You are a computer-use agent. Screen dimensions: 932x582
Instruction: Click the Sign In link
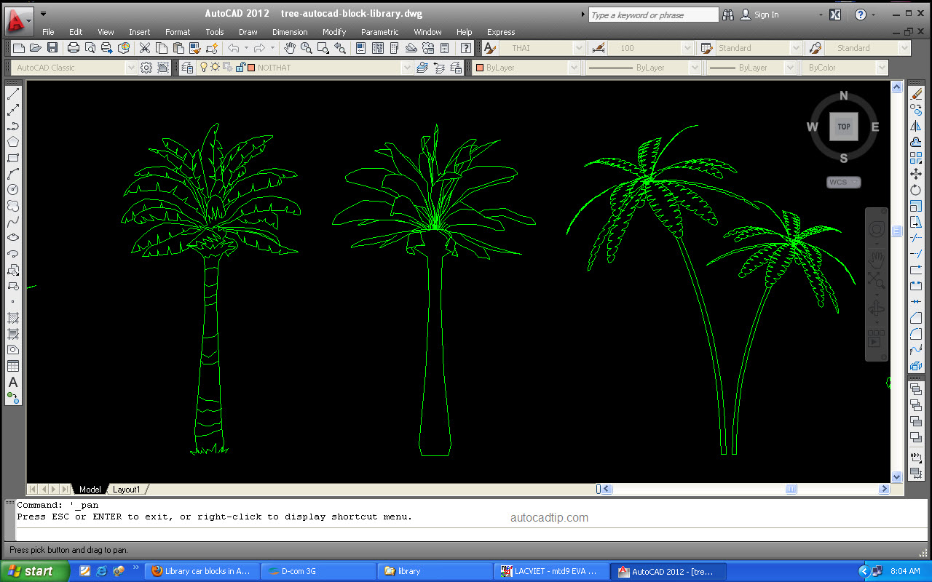click(766, 15)
